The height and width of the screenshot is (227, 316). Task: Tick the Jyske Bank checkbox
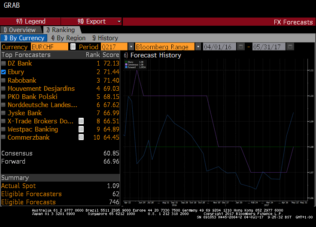[x=3, y=113]
